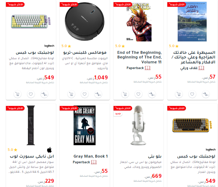The width and height of the screenshot is (218, 187).
Task: Open End of The Beginning Volume 11 title
Action: (139, 57)
